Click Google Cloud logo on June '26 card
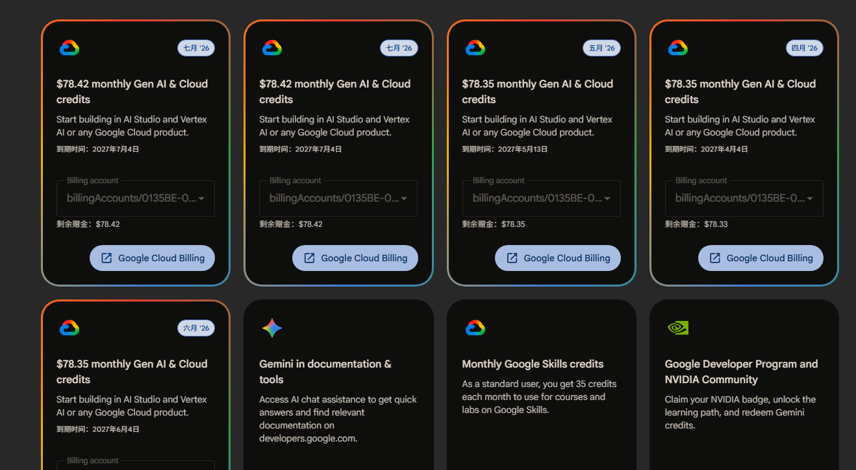856x470 pixels. pos(69,328)
